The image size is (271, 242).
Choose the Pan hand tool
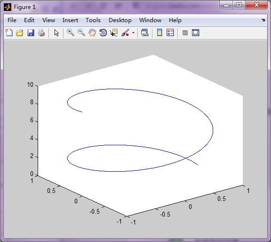(92, 33)
